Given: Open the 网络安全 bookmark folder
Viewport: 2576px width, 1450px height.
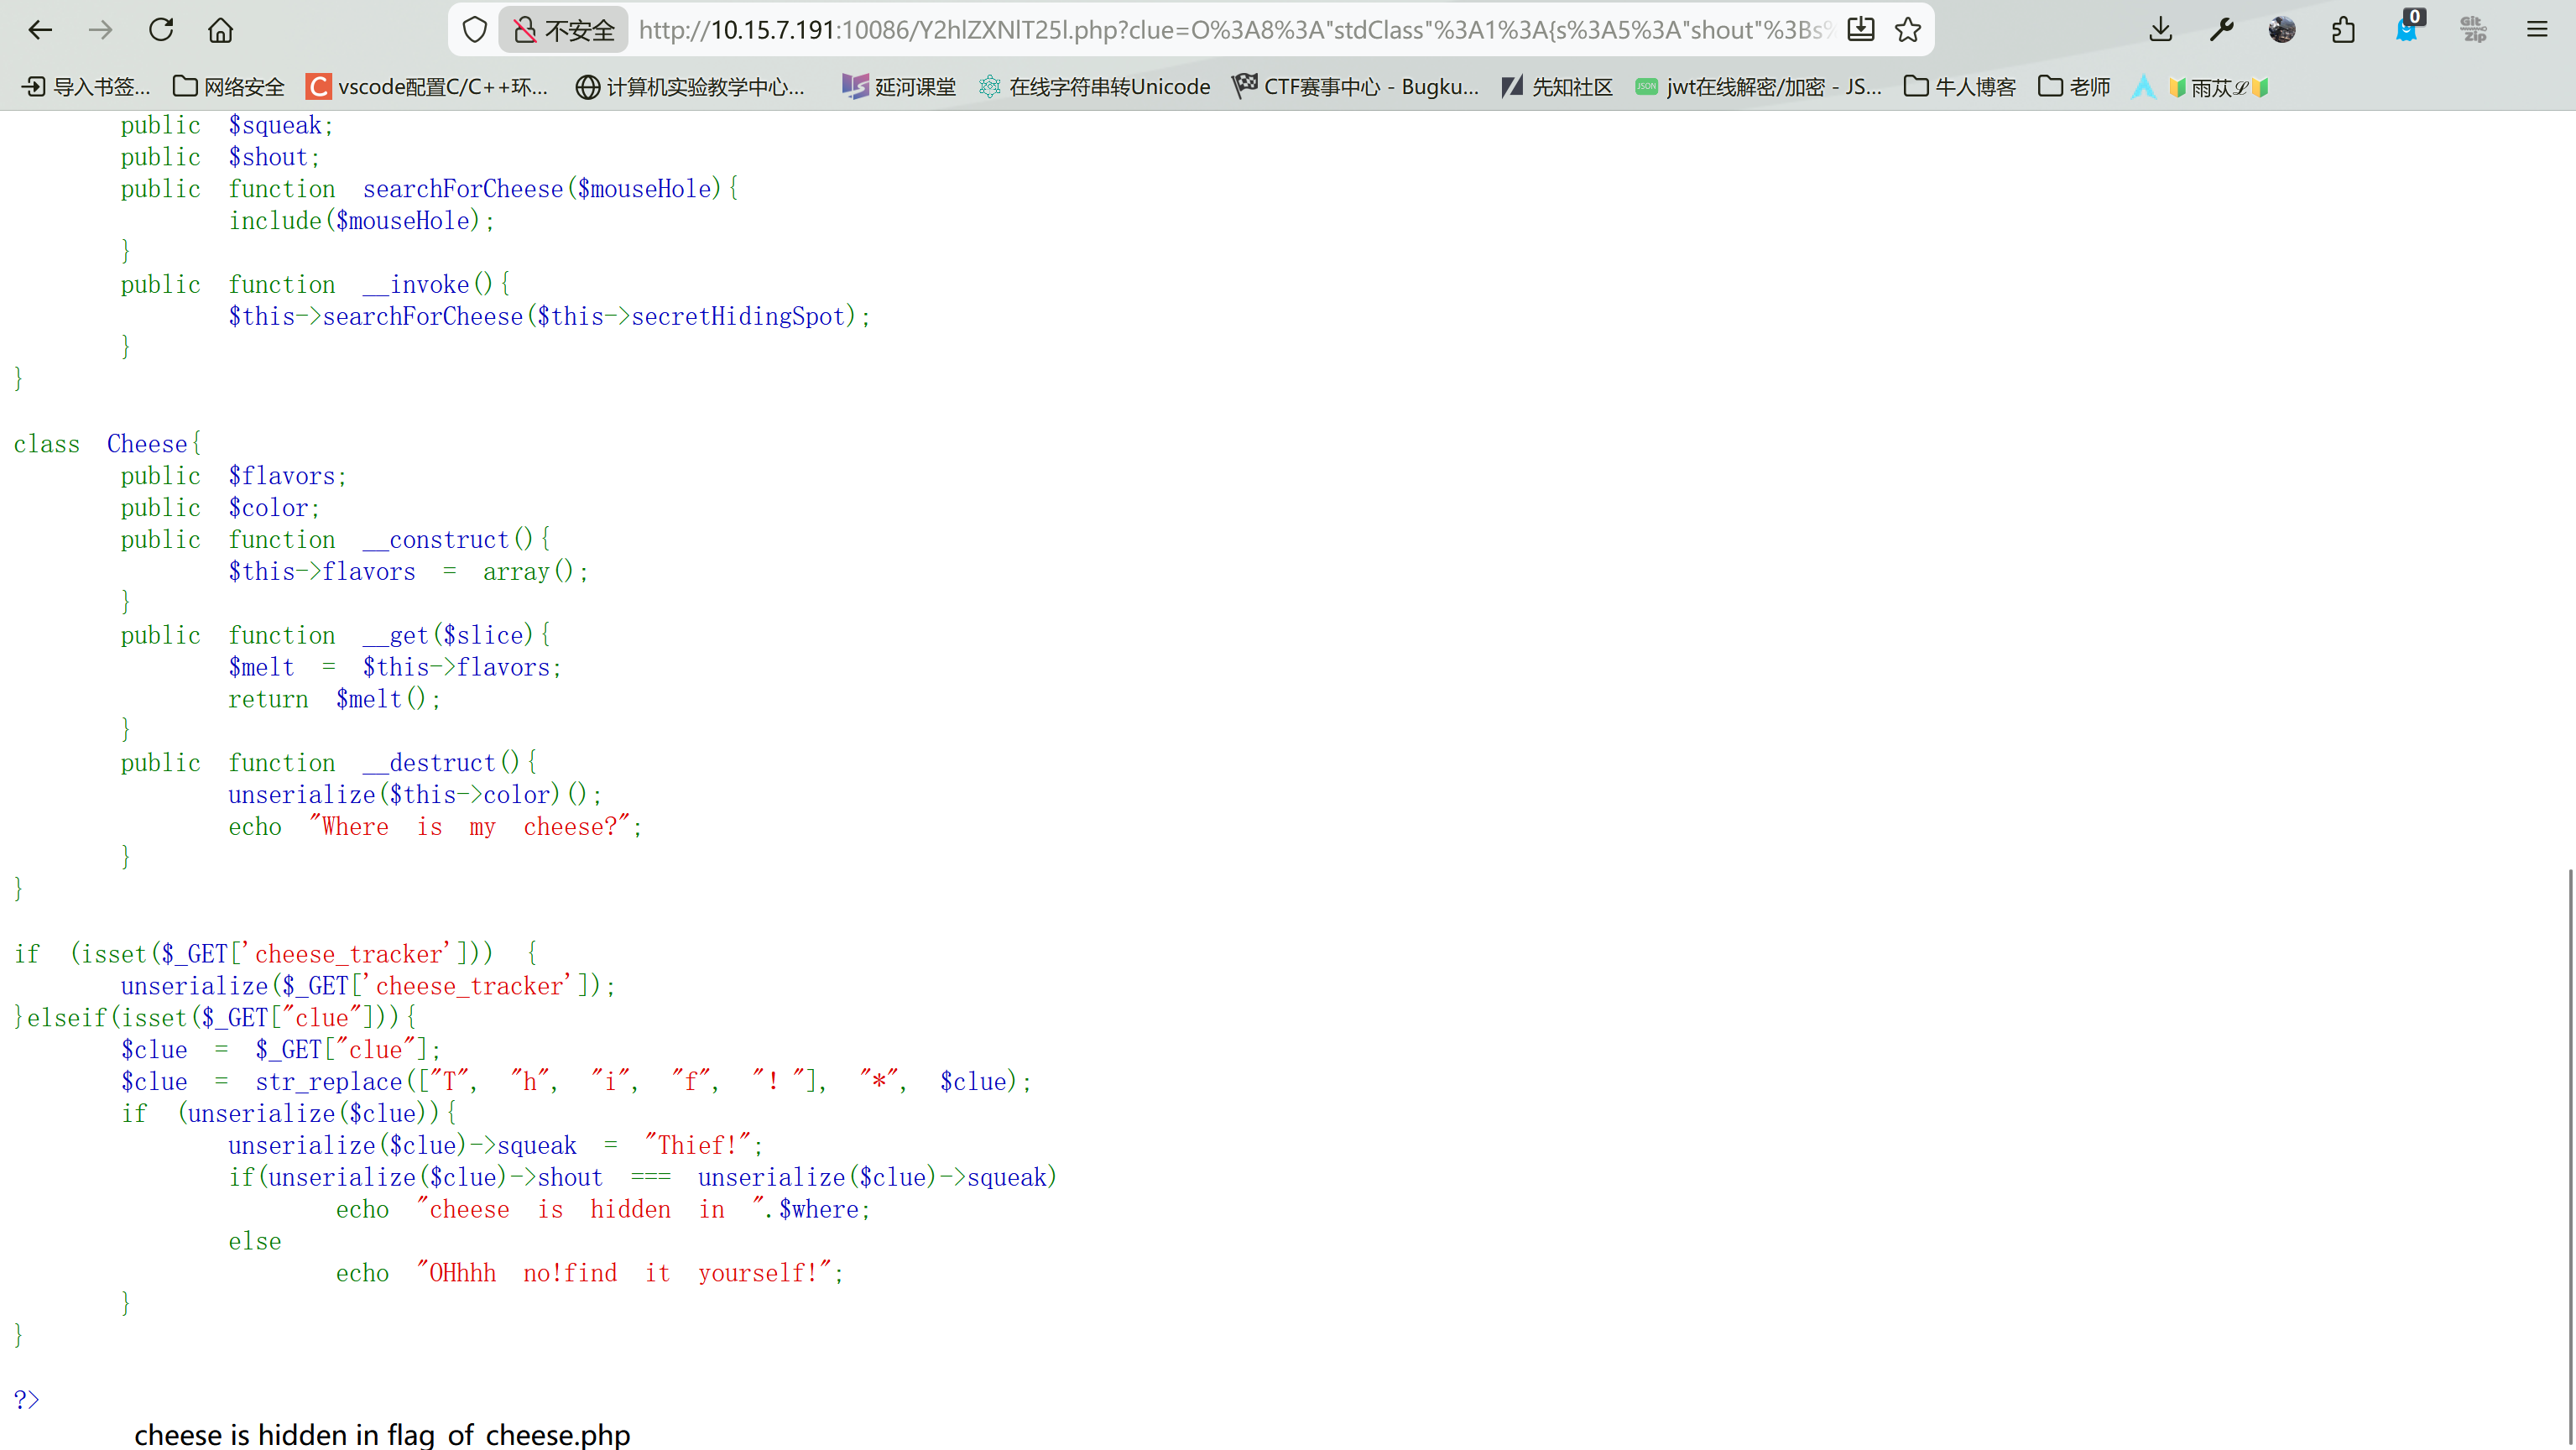Looking at the screenshot, I should (229, 87).
